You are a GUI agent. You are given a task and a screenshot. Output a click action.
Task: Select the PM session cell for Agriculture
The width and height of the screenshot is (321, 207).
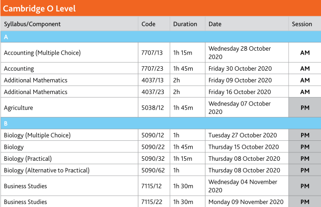305,107
